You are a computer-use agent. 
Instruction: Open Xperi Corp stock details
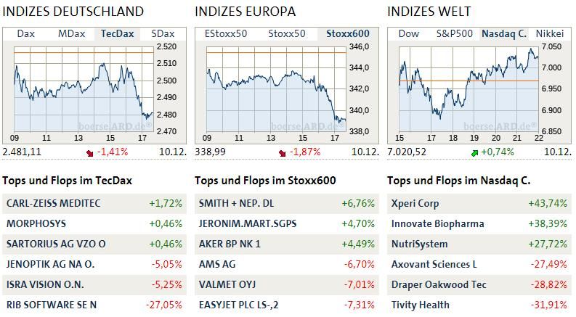tap(415, 204)
